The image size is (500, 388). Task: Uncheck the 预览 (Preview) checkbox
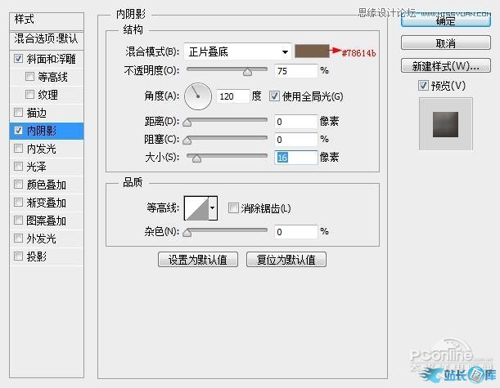point(423,86)
